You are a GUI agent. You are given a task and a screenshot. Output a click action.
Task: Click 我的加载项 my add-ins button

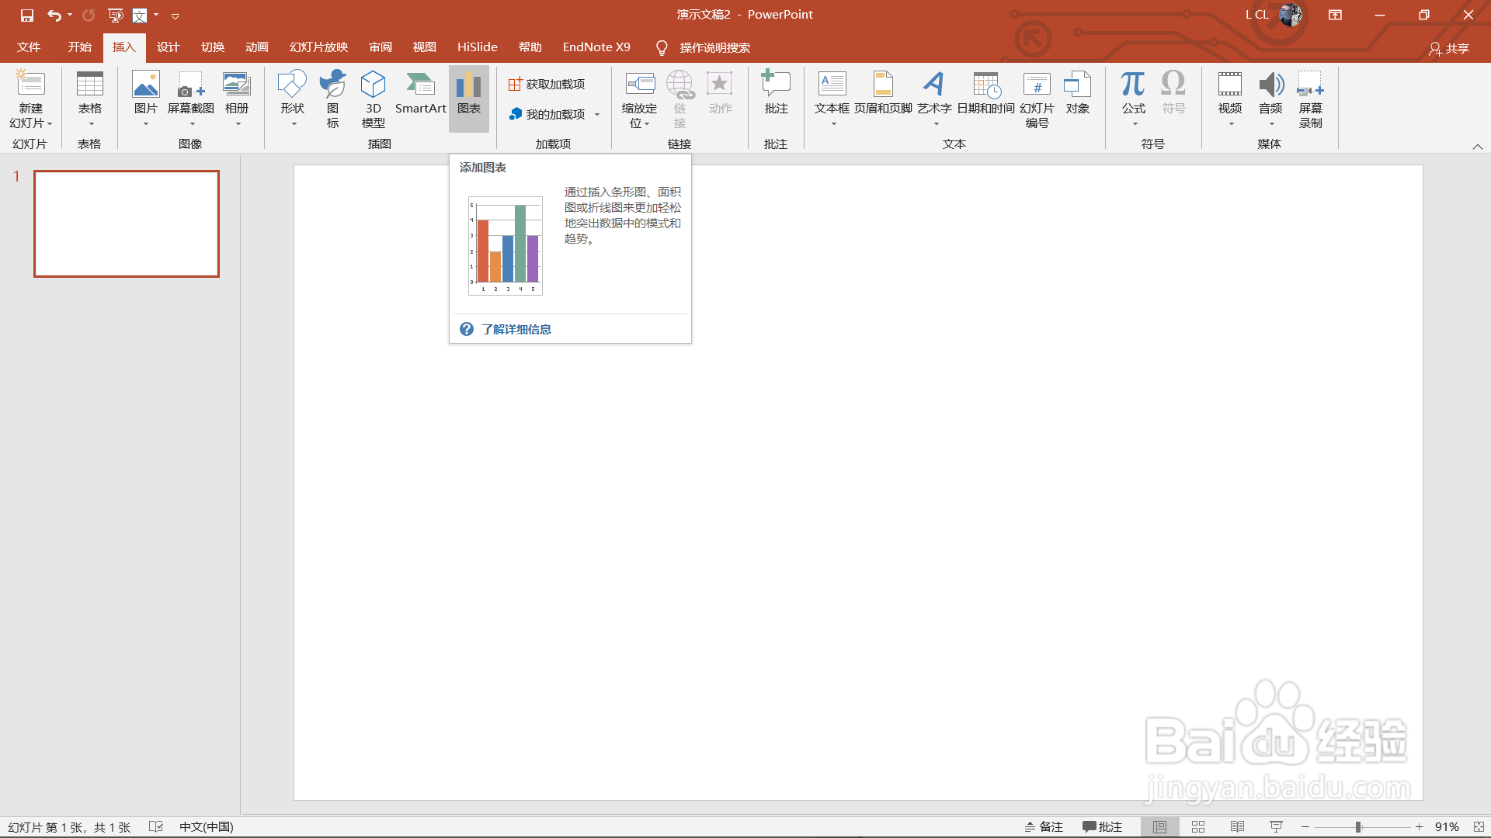[x=547, y=114]
